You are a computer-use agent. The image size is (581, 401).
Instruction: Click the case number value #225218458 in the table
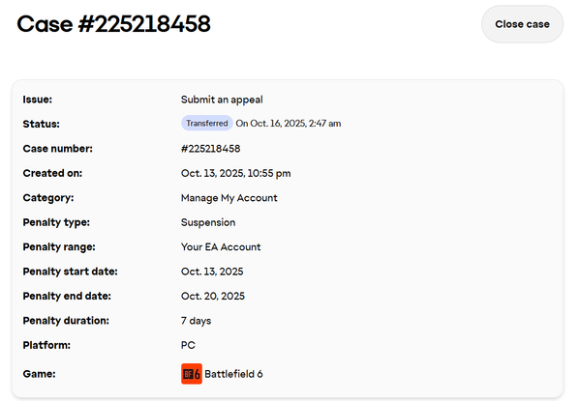coord(210,149)
